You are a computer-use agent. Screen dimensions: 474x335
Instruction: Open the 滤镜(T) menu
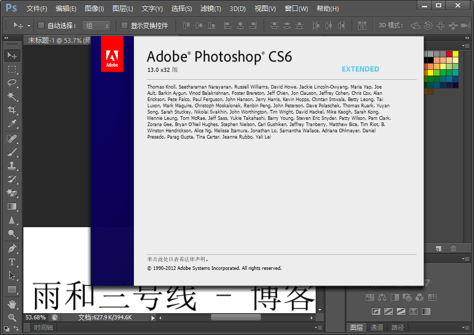tap(211, 8)
